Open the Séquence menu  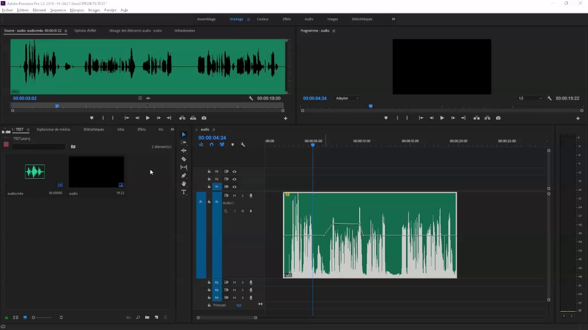coord(58,10)
